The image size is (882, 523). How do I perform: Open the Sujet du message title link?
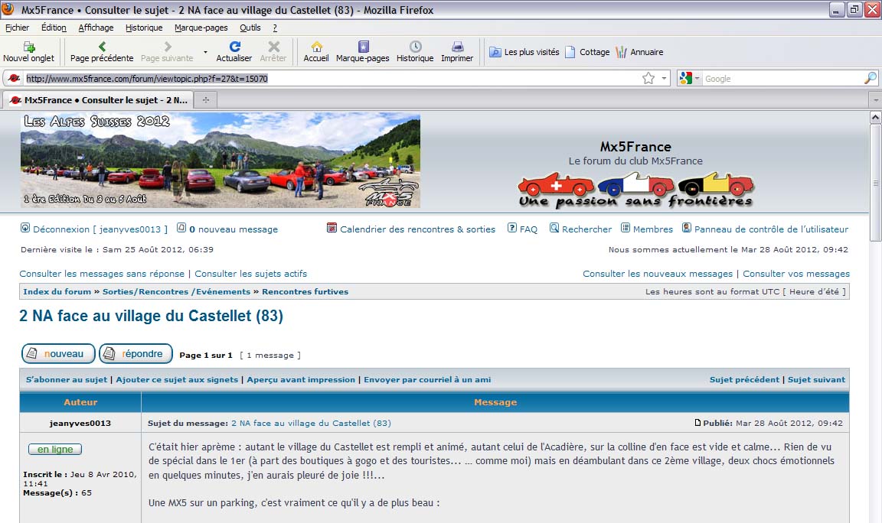click(x=311, y=423)
